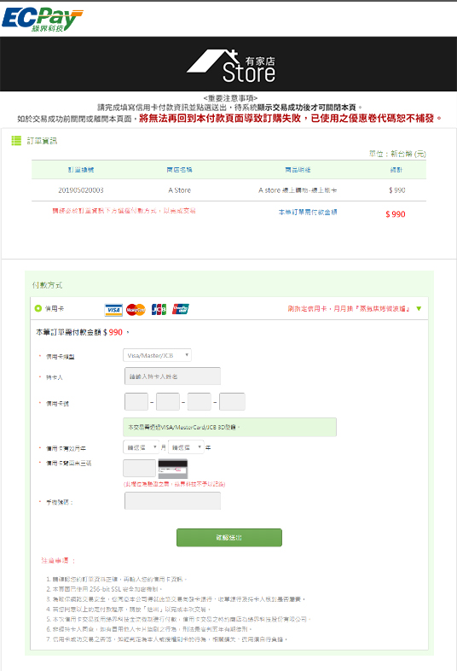Click the MasterCard icon
Viewport: 457px width, 671px height.
pyautogui.click(x=136, y=309)
